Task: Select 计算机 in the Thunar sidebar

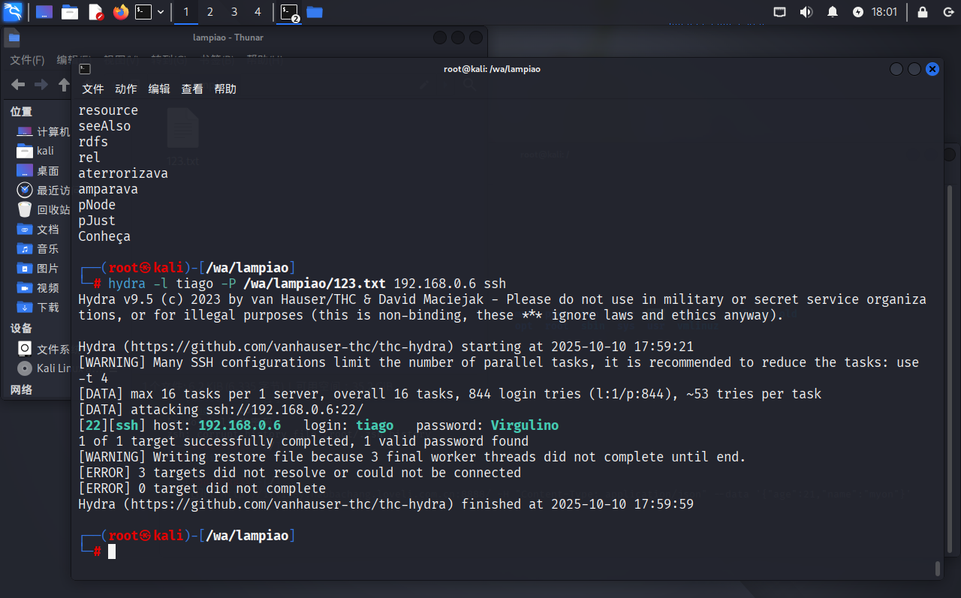Action: point(43,131)
